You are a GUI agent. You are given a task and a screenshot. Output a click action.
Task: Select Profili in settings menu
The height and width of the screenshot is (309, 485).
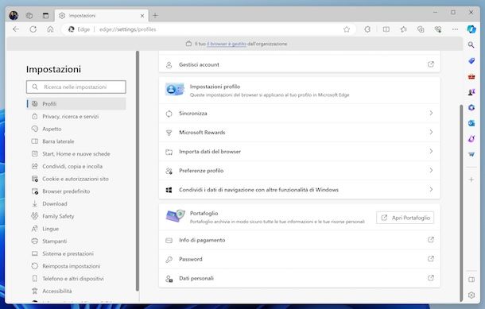click(76, 104)
